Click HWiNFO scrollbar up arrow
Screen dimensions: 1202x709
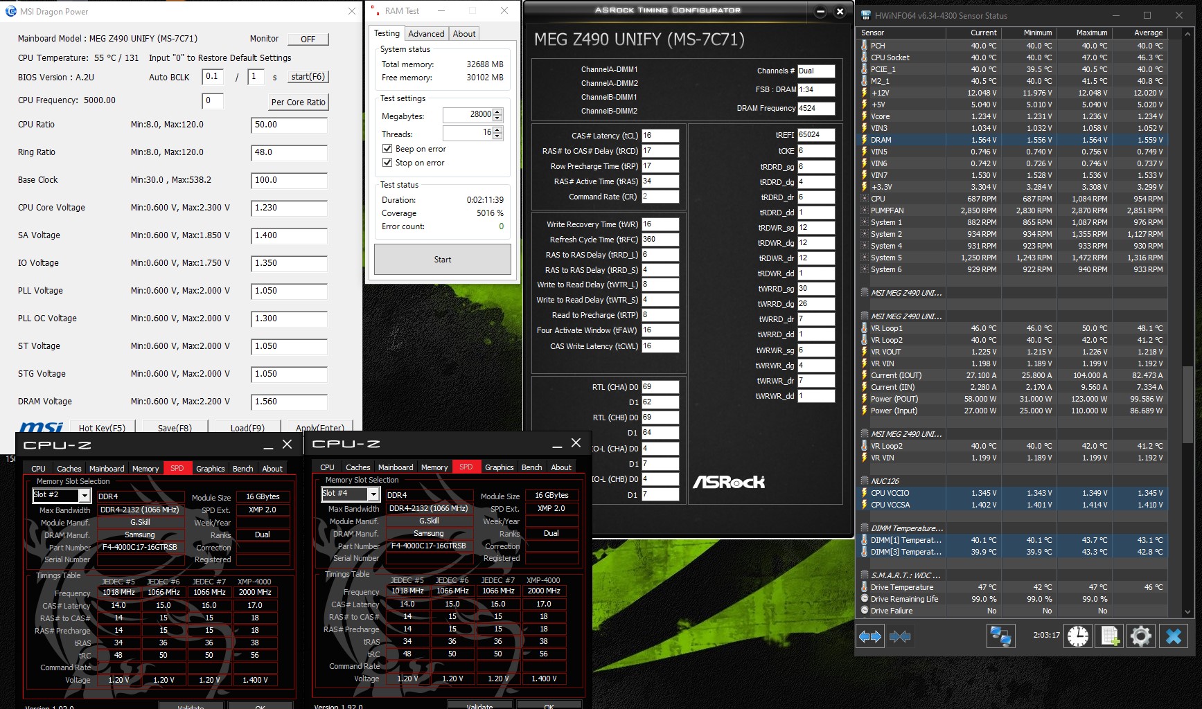[1188, 33]
